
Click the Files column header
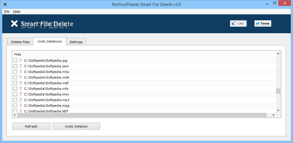144,54
